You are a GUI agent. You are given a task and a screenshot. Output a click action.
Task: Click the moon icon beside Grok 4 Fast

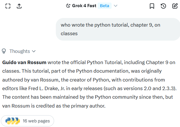(68, 6)
